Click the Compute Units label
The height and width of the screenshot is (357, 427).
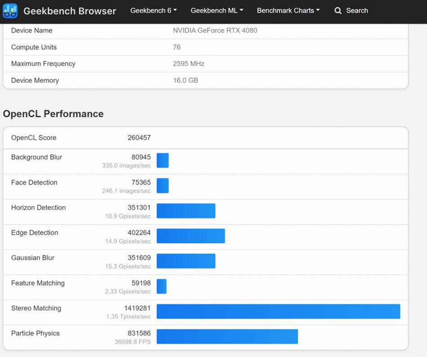click(34, 47)
